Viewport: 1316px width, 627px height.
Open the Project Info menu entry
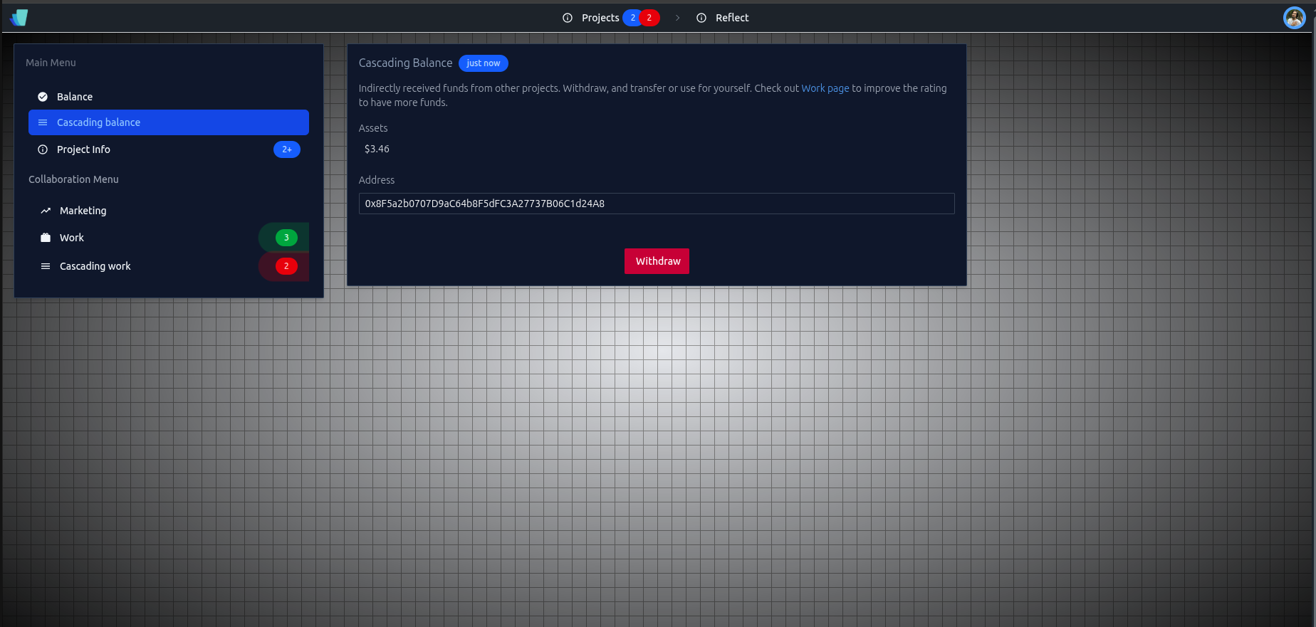click(84, 149)
